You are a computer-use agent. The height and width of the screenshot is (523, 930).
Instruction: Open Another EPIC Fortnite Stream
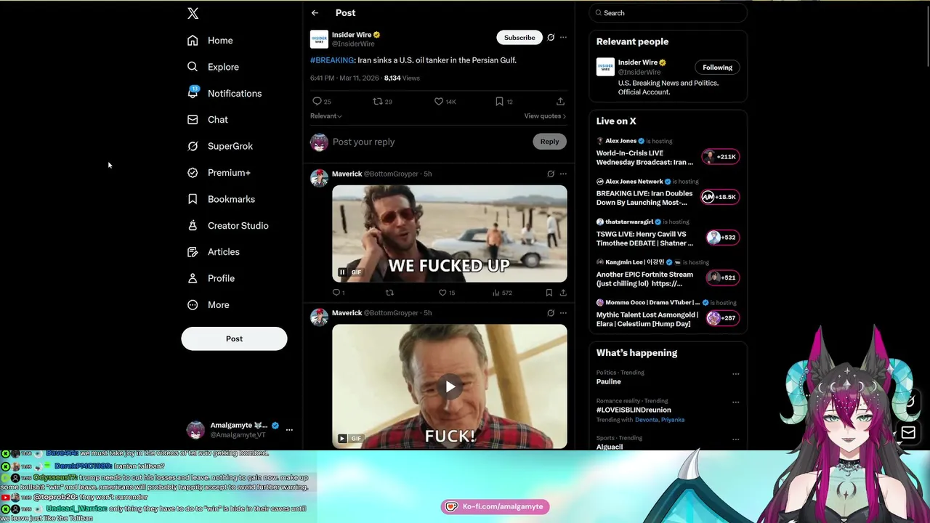pyautogui.click(x=645, y=280)
